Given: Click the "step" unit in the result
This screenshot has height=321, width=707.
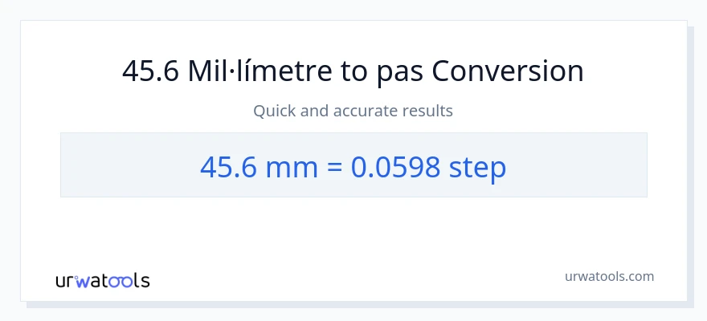Looking at the screenshot, I should click(477, 166).
